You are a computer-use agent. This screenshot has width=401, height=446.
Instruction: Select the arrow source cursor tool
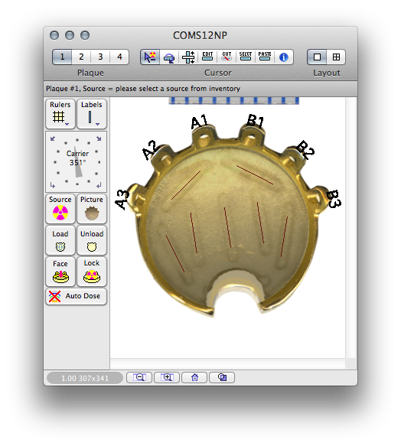pos(150,57)
